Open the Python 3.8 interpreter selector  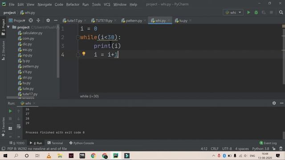coord(261,148)
